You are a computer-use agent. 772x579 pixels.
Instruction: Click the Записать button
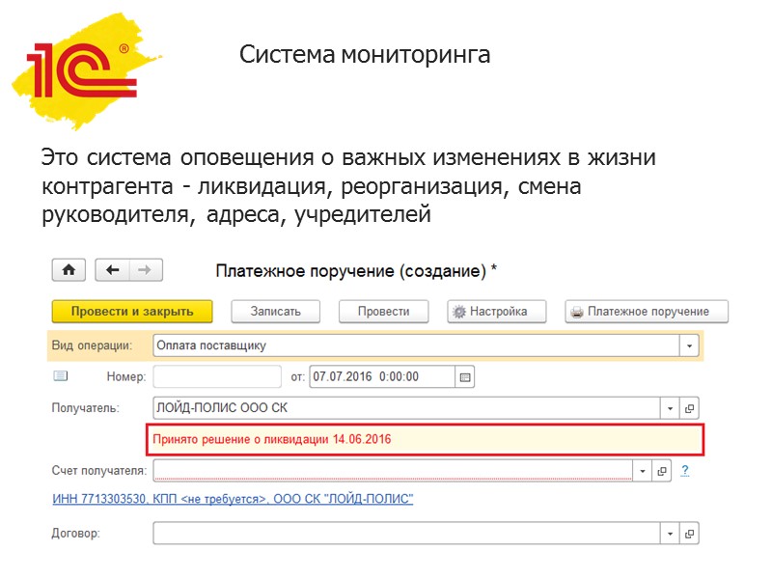[276, 312]
